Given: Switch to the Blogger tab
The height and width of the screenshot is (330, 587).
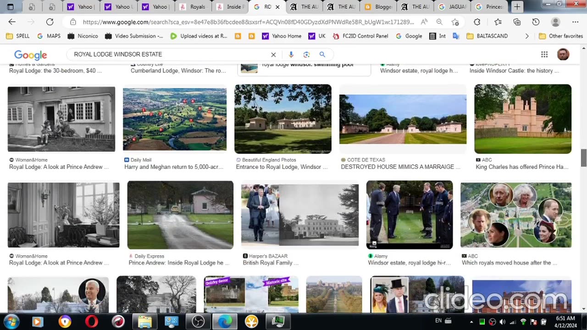Looking at the screenshot, I should coord(378,7).
